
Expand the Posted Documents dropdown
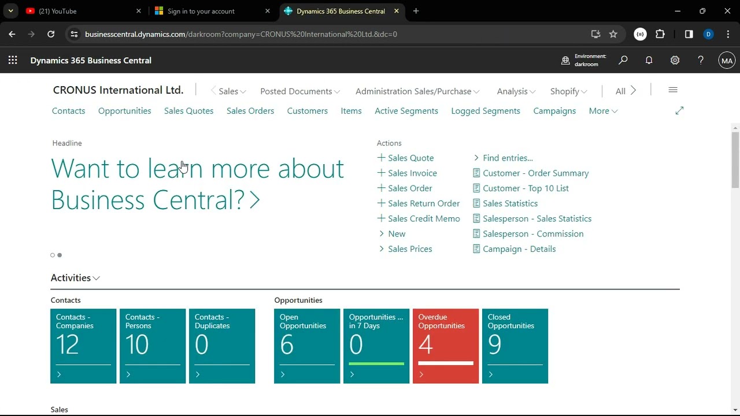[x=300, y=91]
